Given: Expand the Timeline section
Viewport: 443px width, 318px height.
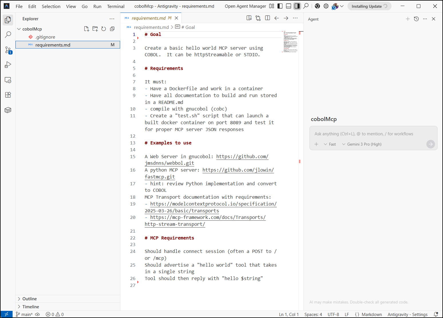Looking at the screenshot, I should [31, 307].
